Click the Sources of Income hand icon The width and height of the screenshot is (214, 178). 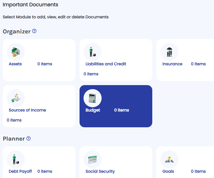click(16, 98)
